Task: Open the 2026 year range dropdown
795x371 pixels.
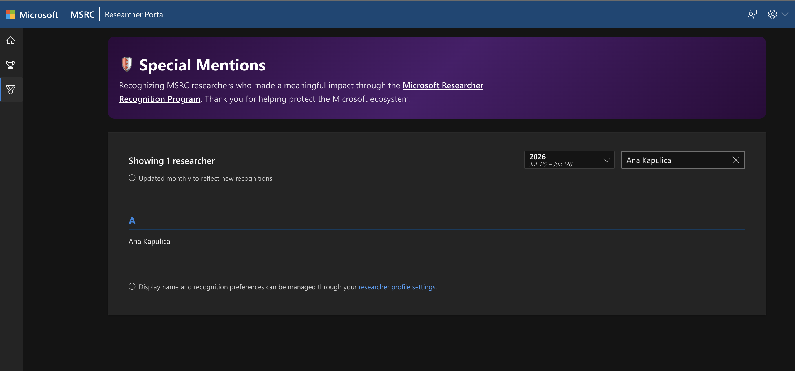Action: coord(569,160)
